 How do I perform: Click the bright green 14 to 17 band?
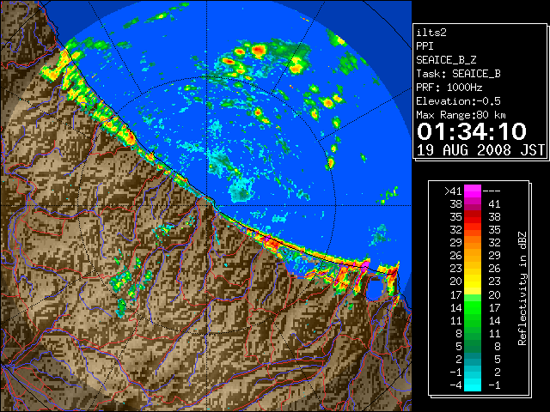[x=473, y=307]
